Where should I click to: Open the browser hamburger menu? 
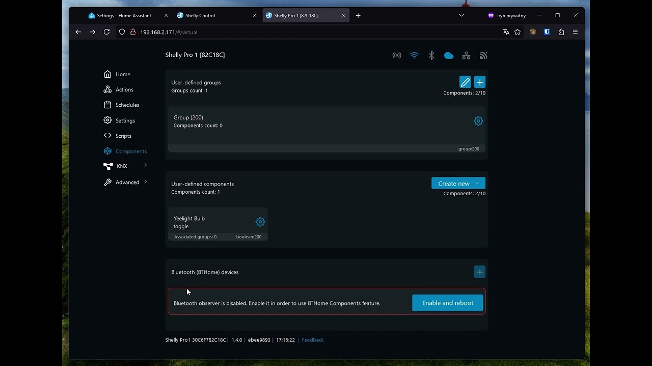(x=575, y=32)
